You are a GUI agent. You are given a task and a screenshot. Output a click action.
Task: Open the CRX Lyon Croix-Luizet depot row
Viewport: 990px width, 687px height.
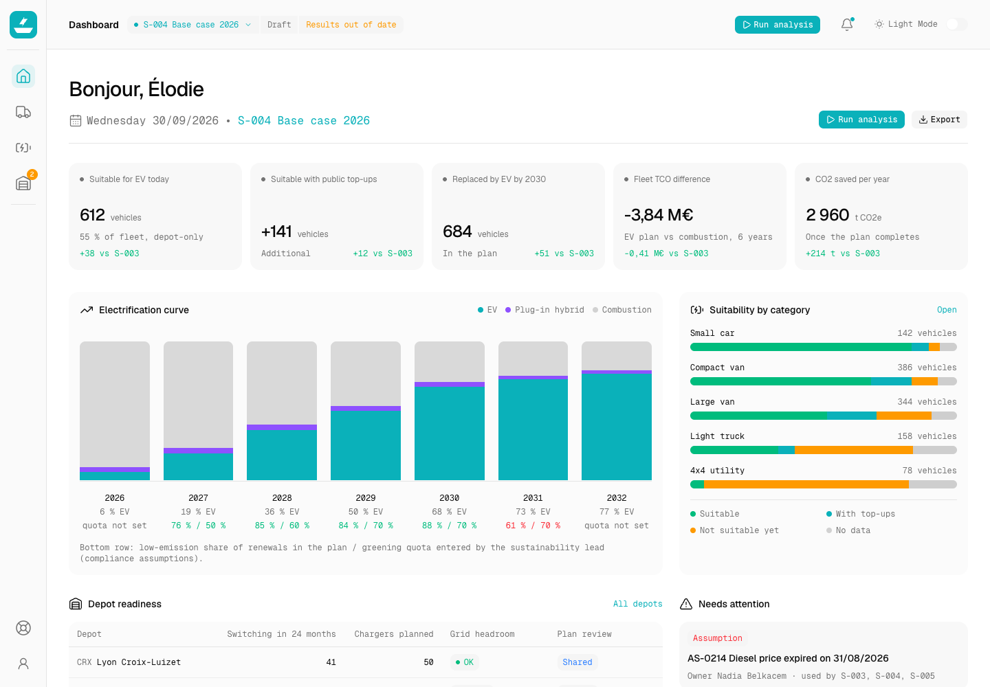pyautogui.click(x=366, y=662)
